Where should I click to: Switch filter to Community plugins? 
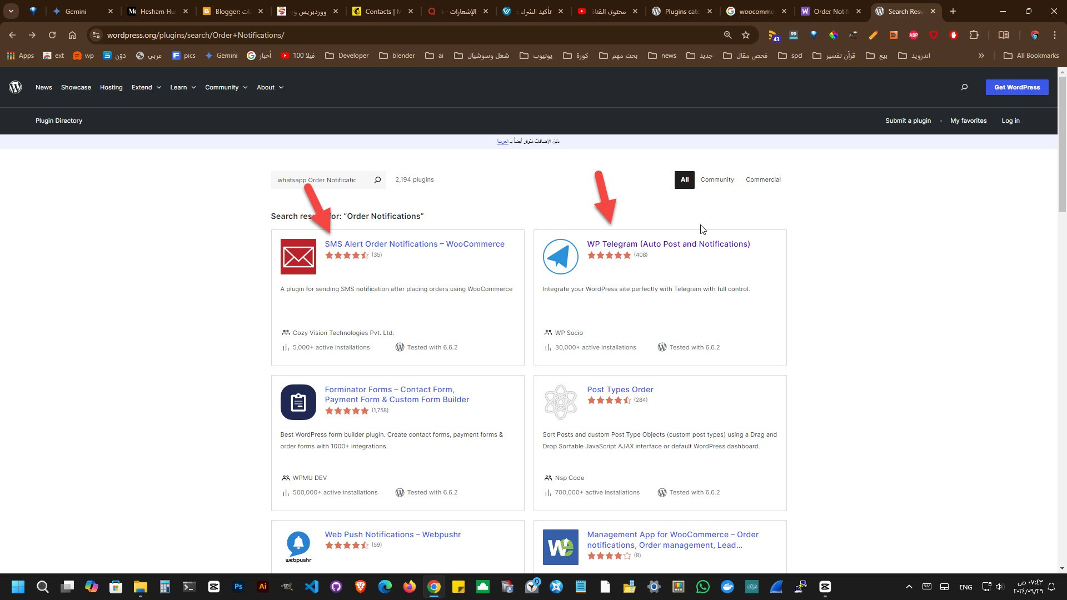click(x=717, y=180)
